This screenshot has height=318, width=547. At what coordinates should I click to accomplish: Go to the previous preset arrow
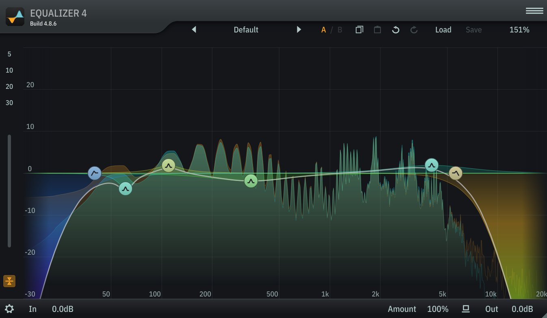tap(194, 30)
